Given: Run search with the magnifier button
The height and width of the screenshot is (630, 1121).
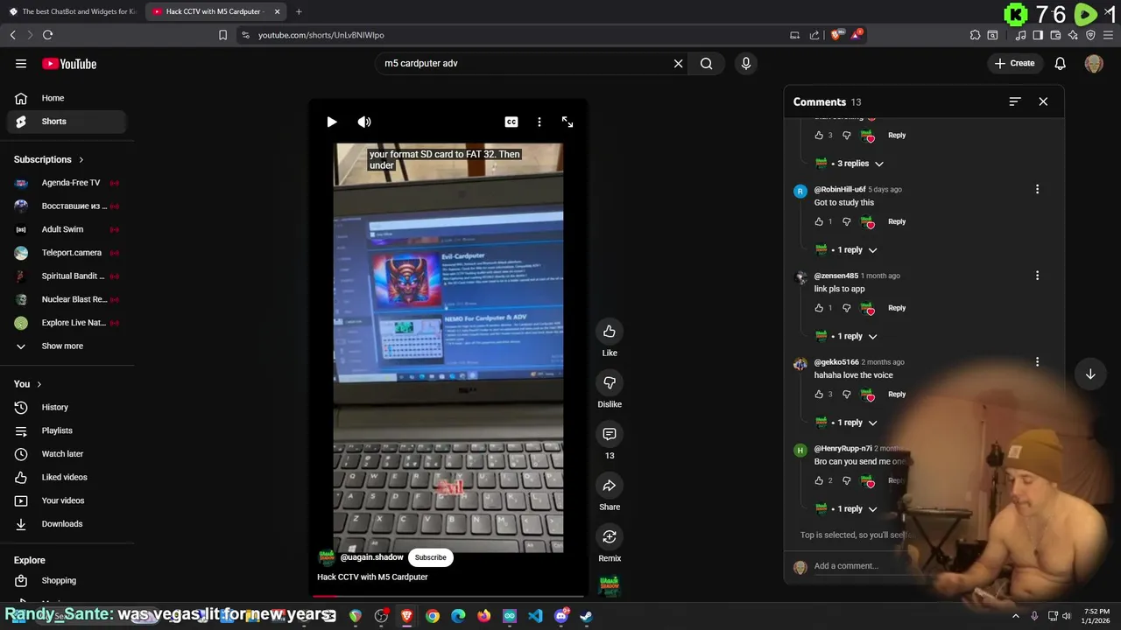Looking at the screenshot, I should (x=706, y=63).
